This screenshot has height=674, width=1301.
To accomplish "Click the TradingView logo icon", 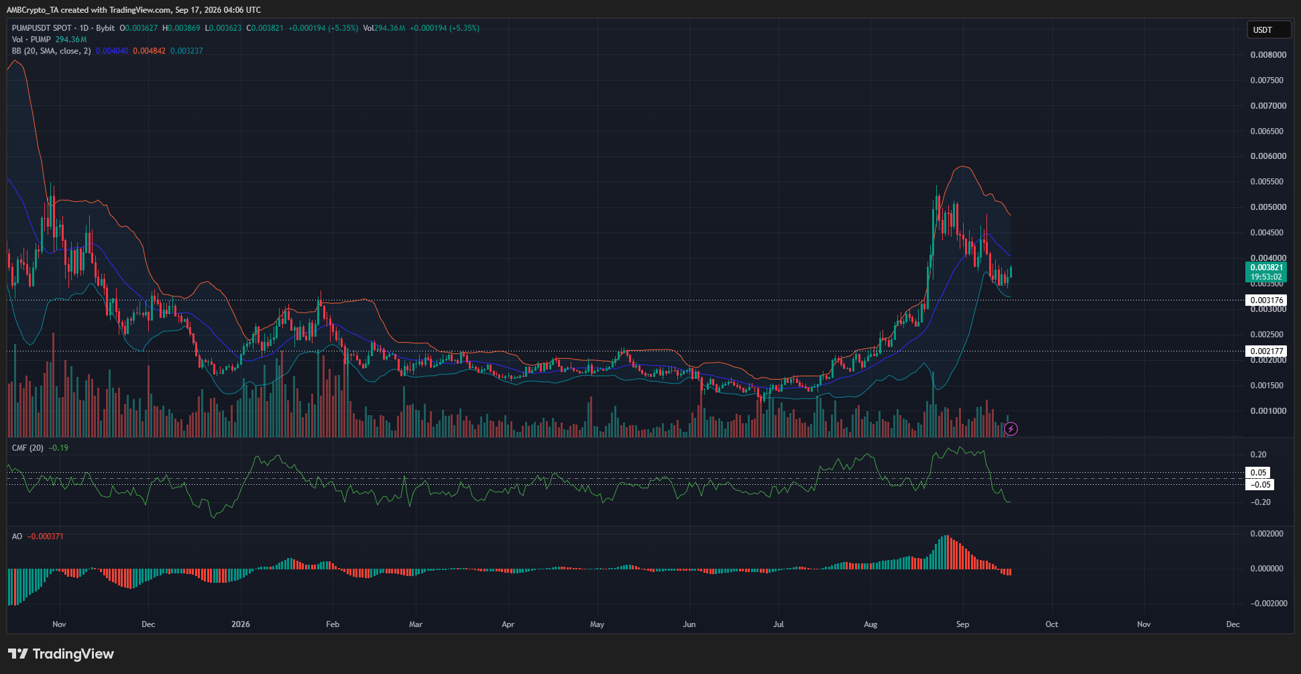I will point(17,654).
